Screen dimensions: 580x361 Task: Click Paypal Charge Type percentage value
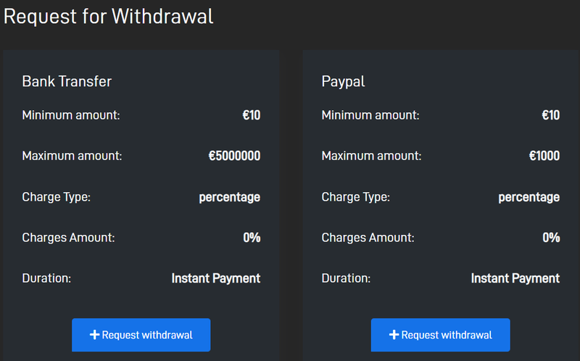(529, 197)
